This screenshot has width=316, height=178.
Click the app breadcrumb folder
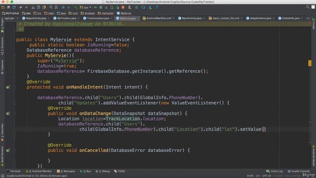26,13
